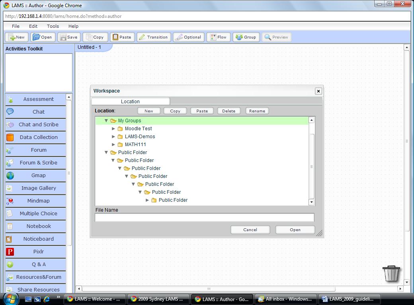The height and width of the screenshot is (305, 414).
Task: Close the Workspace dialog
Action: click(x=318, y=91)
